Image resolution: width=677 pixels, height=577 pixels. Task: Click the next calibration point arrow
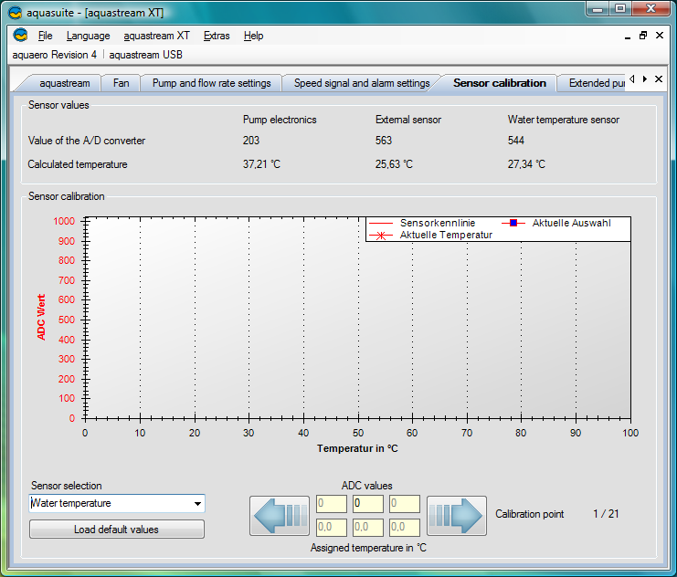point(457,516)
